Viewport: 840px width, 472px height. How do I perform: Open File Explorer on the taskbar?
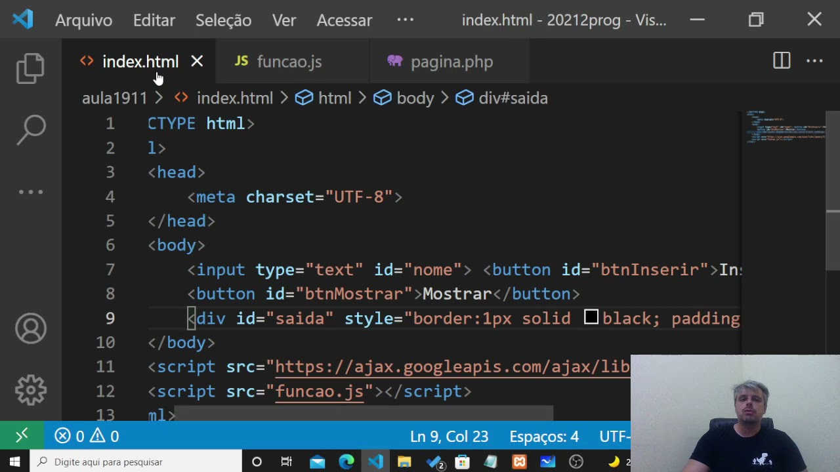[404, 462]
